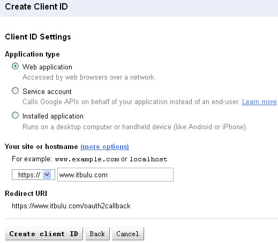Open the more options link
278x243 pixels.
[104, 147]
